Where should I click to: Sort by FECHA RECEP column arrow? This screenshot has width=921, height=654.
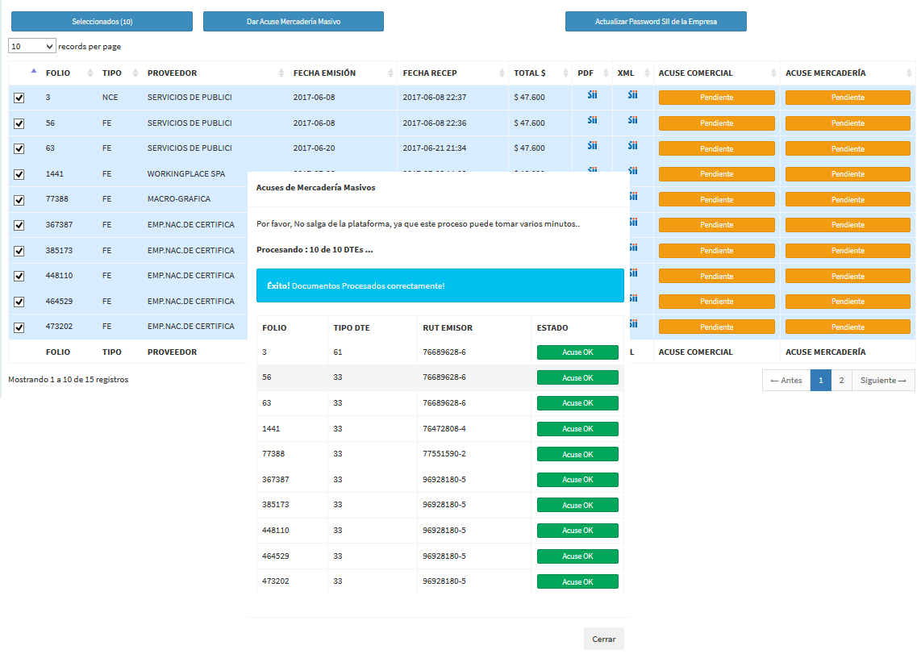tap(502, 73)
